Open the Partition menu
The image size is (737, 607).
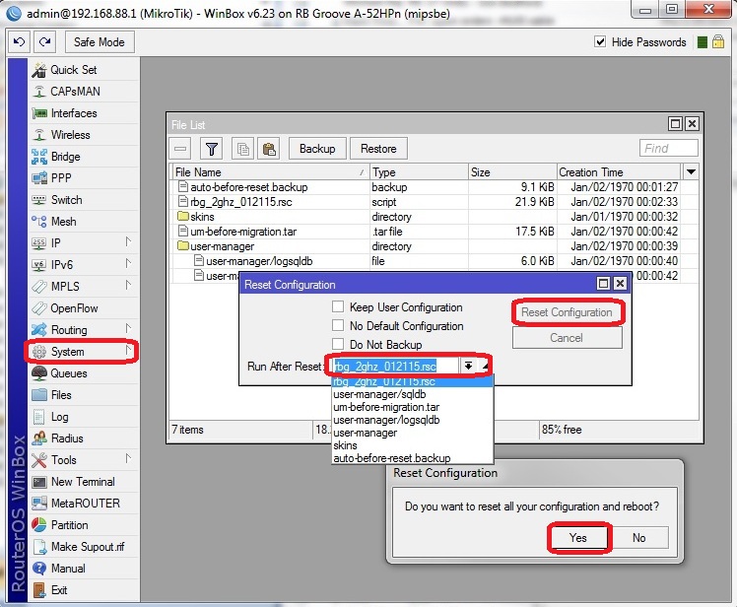click(84, 525)
